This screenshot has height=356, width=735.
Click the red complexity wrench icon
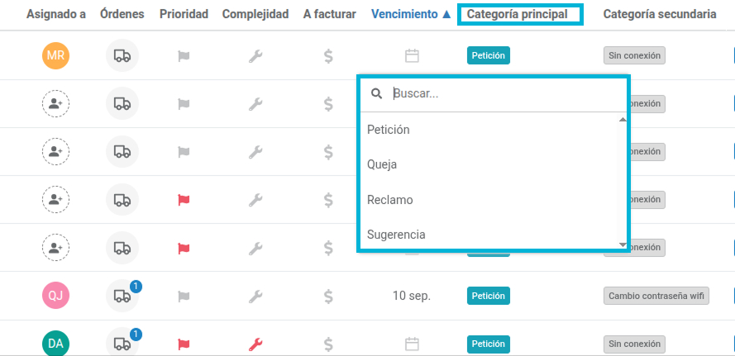coord(255,344)
